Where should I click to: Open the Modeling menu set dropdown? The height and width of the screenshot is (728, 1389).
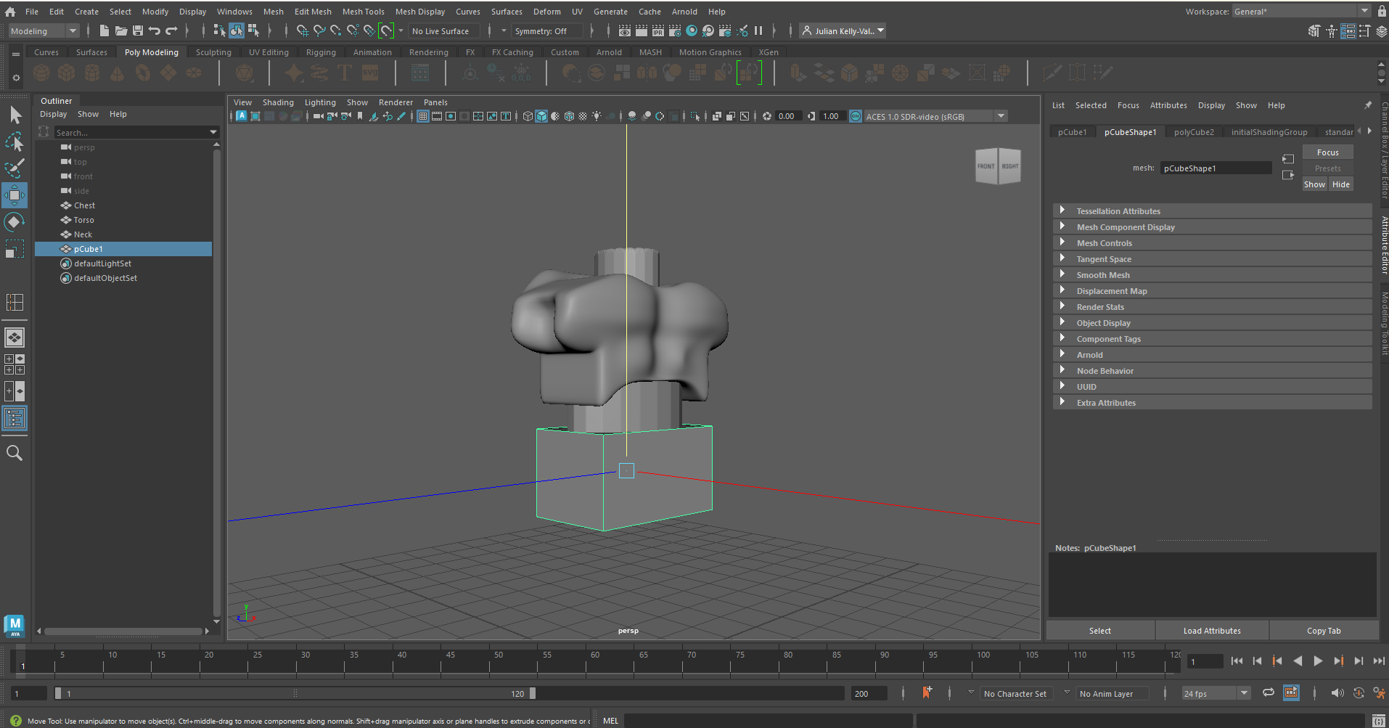44,31
